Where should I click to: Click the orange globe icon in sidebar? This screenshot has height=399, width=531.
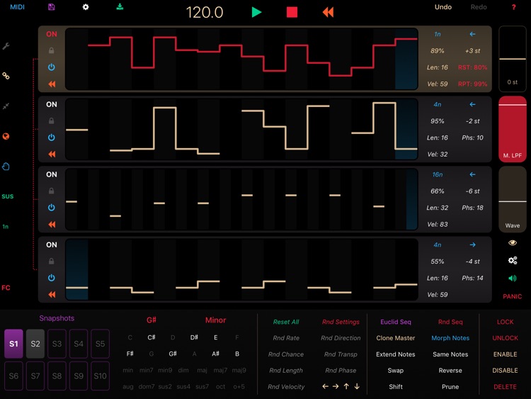pyautogui.click(x=6, y=136)
